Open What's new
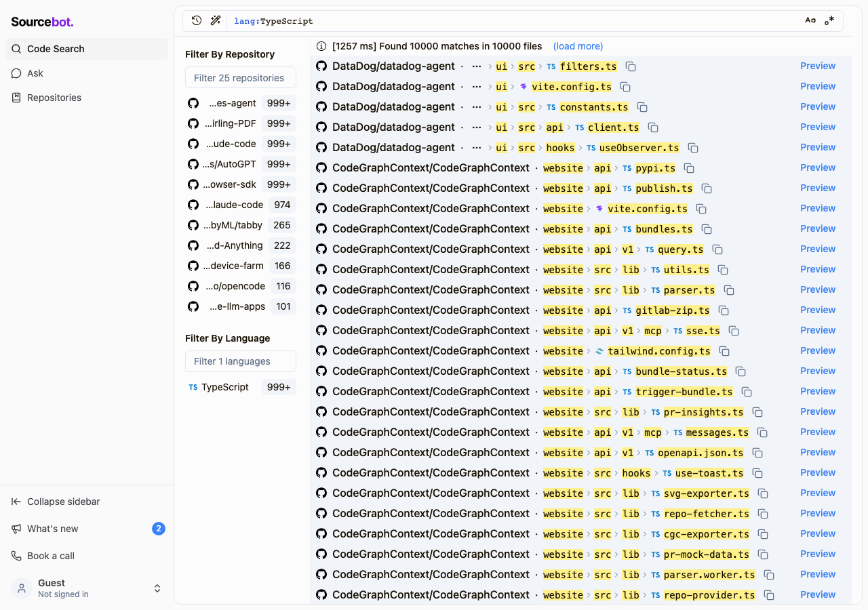 pyautogui.click(x=87, y=529)
